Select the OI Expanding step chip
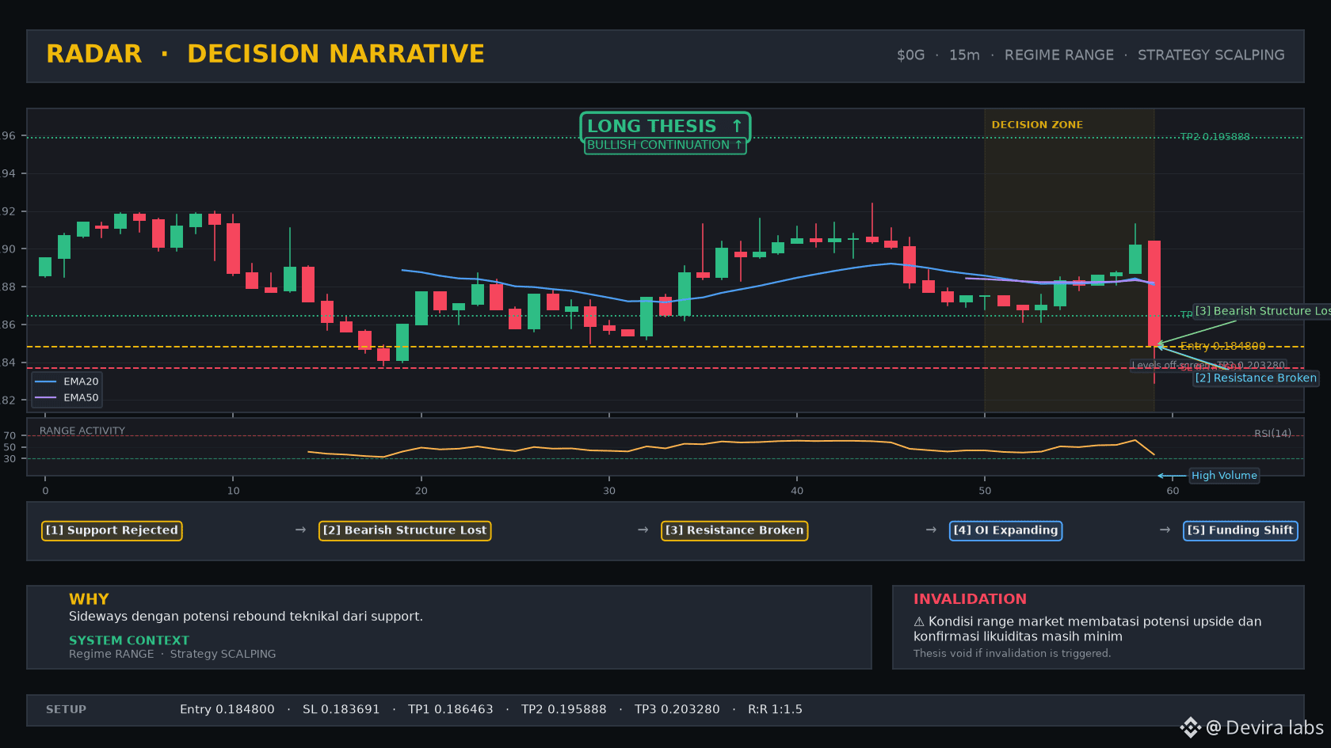 point(1006,530)
